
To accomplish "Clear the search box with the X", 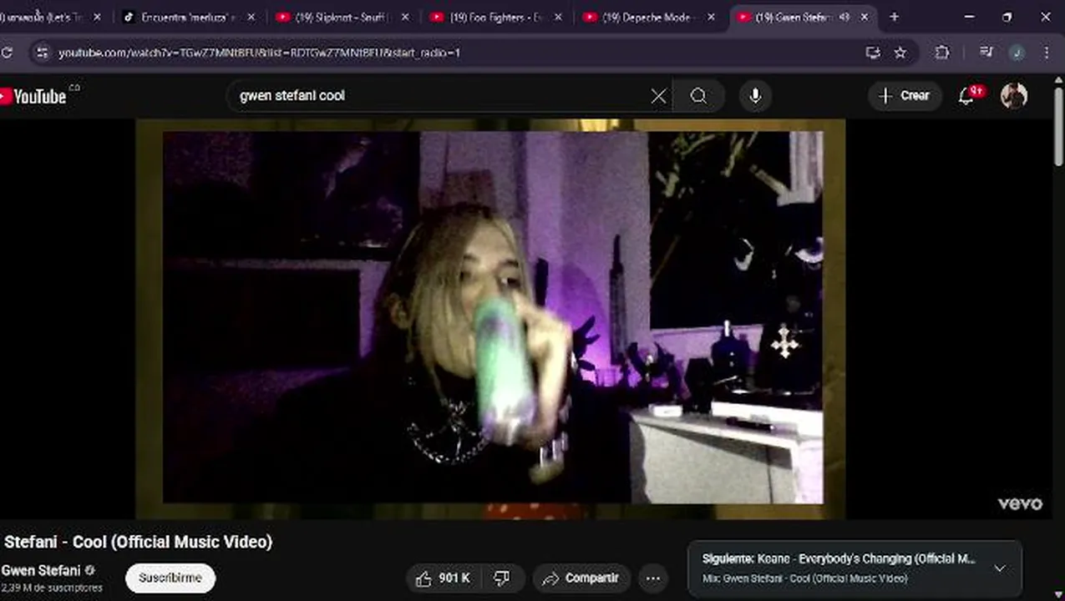I will tap(658, 96).
